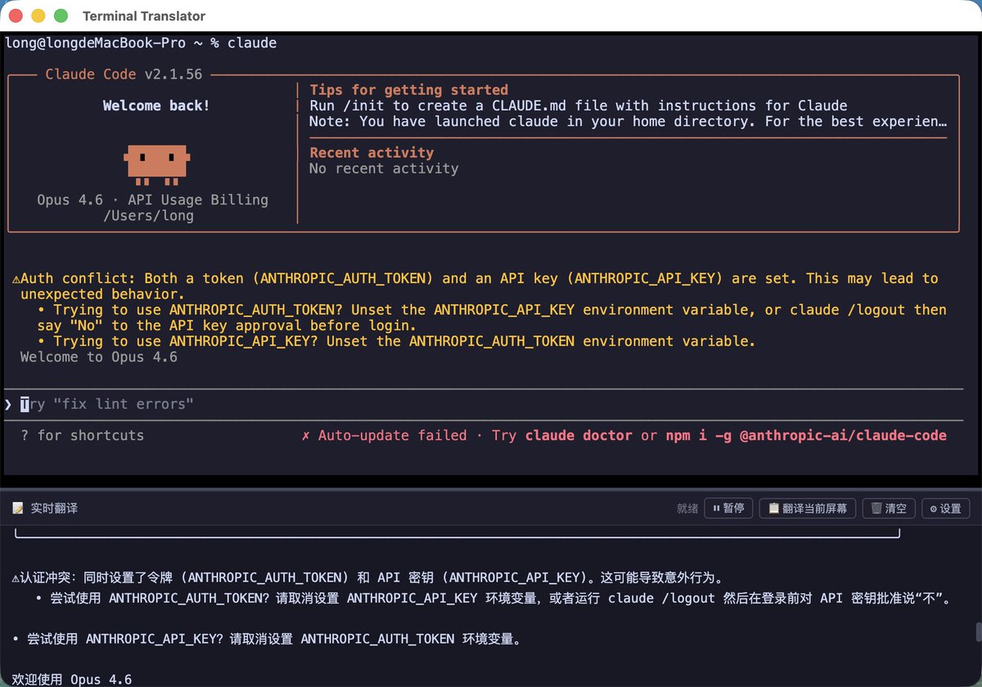Viewport: 982px width, 687px height.
Task: Click the '/Users/long' path text
Action: click(148, 216)
